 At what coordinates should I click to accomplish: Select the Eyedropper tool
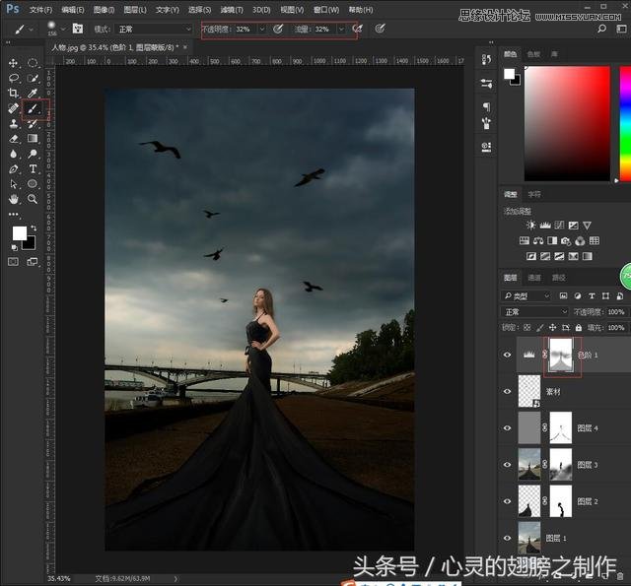tap(33, 93)
